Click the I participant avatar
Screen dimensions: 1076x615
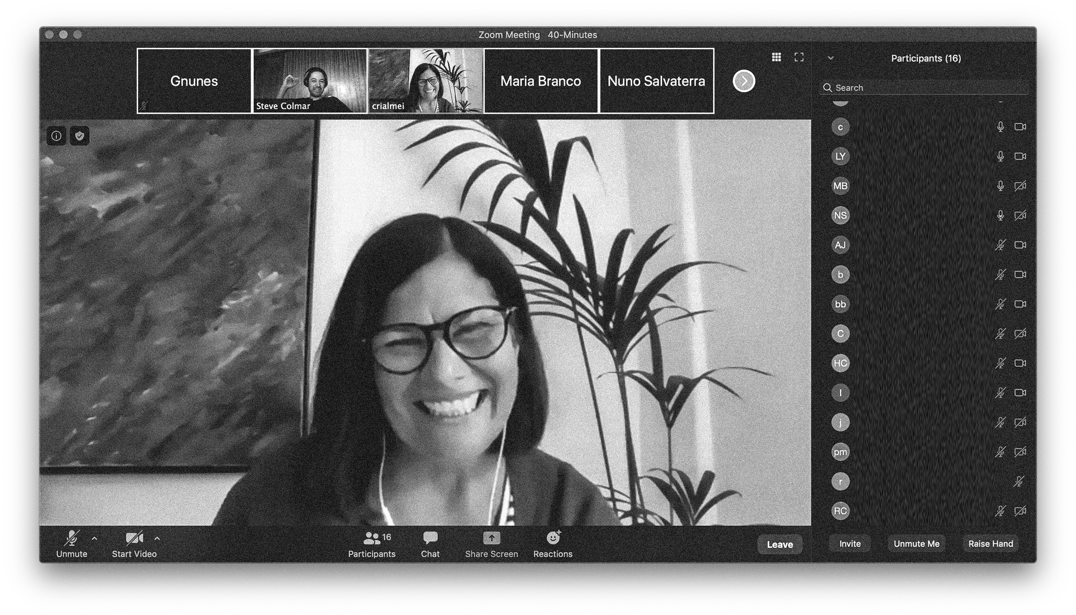(840, 393)
